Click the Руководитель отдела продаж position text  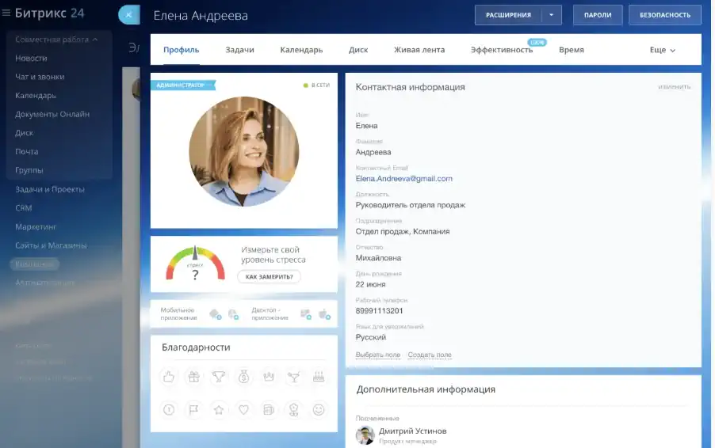[x=411, y=205]
